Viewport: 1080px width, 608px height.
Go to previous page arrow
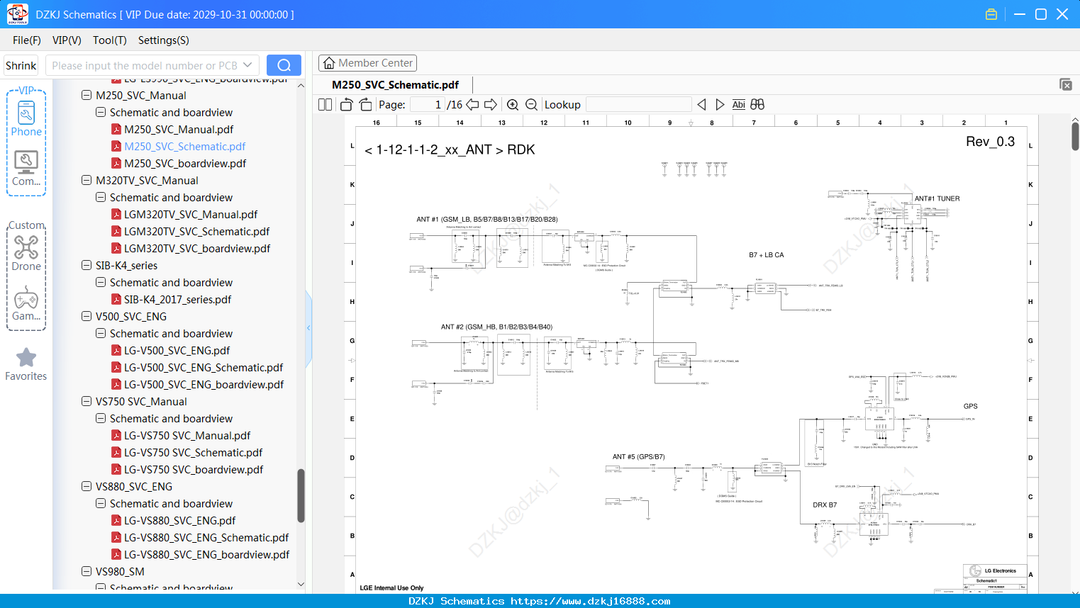pyautogui.click(x=472, y=104)
